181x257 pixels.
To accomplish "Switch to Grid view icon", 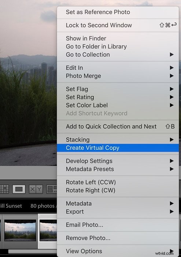I will click(x=4, y=189).
